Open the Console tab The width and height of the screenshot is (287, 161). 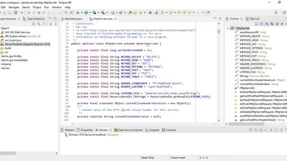pos(169,130)
